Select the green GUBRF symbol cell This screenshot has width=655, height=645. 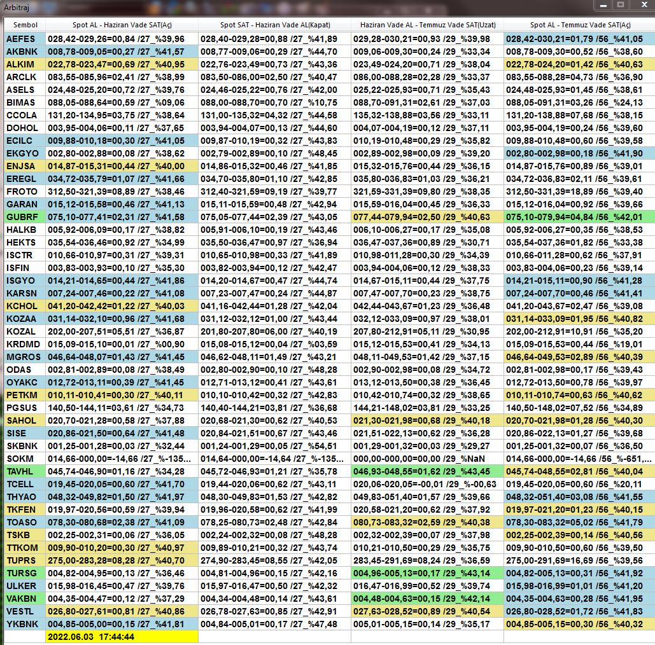(x=25, y=217)
